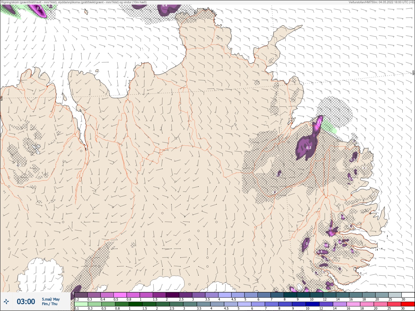Select upper legend swatch labeled 18

pyautogui.click(x=369, y=295)
